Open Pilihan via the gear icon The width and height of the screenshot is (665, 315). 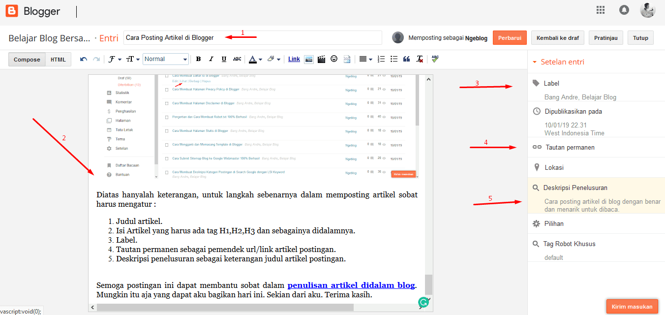tap(536, 223)
